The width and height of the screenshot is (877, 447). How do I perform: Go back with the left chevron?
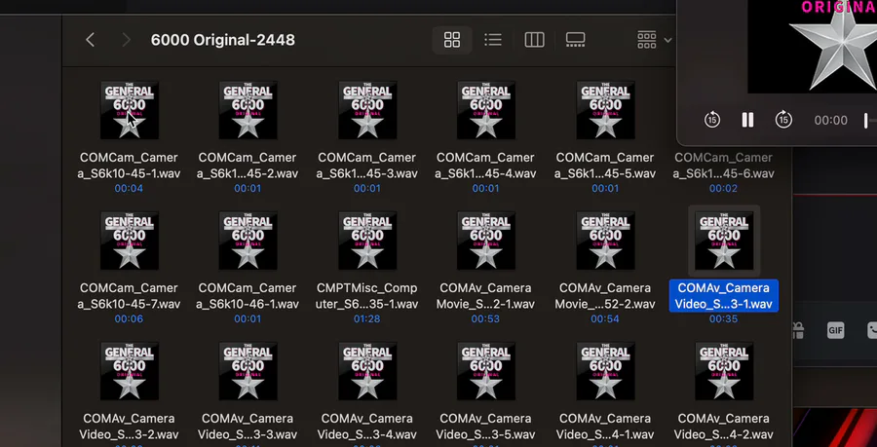(90, 40)
